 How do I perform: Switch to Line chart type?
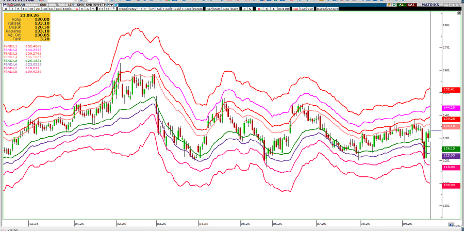tap(226, 9)
